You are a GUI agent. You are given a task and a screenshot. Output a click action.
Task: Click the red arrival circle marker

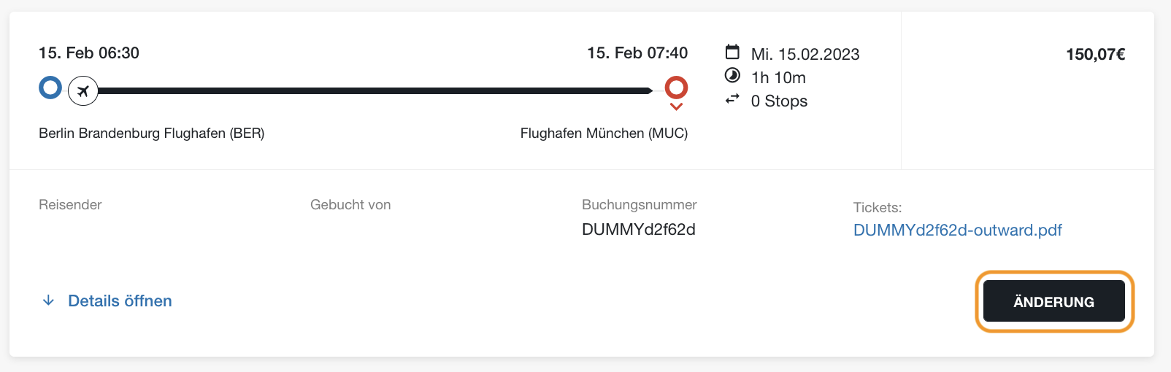677,88
